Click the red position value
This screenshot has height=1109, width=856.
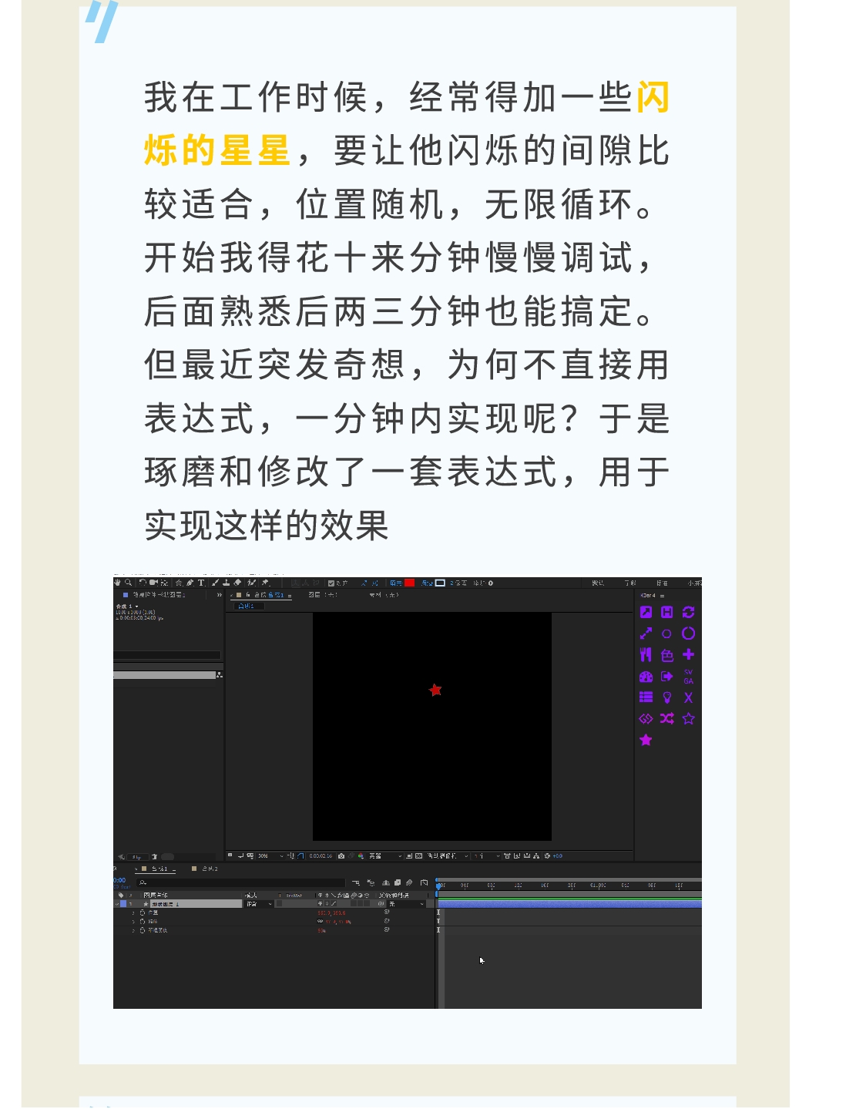[x=331, y=912]
